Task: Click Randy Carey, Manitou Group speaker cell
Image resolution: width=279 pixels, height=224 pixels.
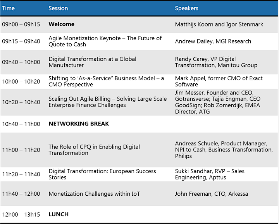Action: [x=216, y=62]
